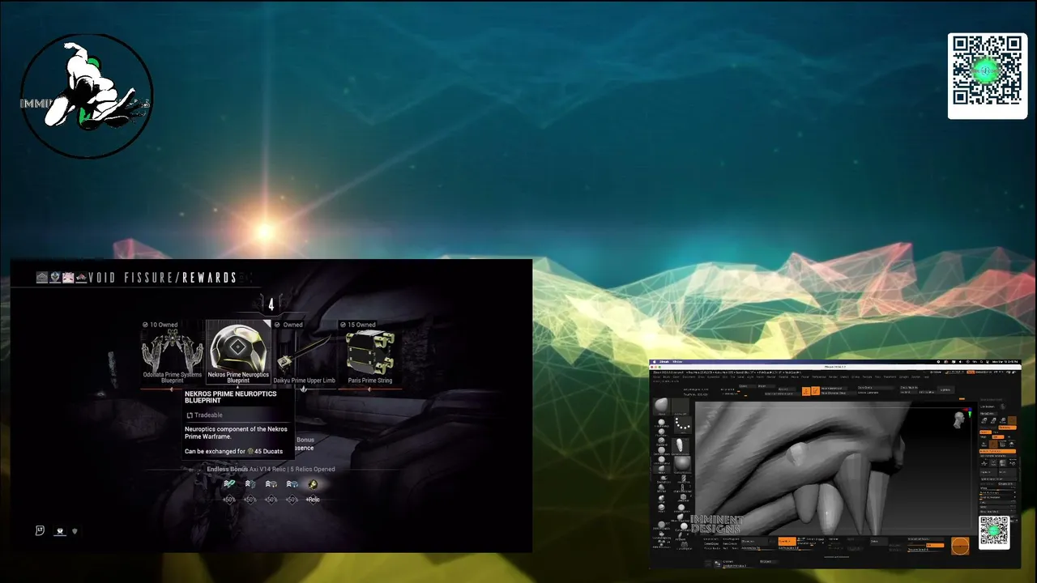Open the Window menu in macOS bar

pos(677,362)
